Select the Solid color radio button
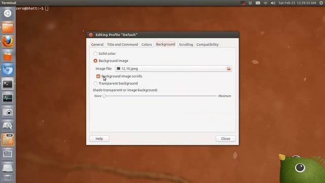325x183 pixels. pyautogui.click(x=95, y=53)
